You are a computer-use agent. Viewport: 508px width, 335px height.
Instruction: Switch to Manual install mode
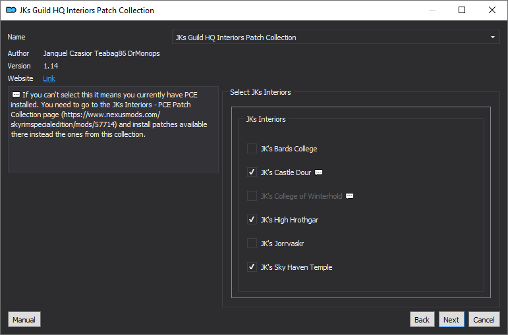click(x=24, y=319)
